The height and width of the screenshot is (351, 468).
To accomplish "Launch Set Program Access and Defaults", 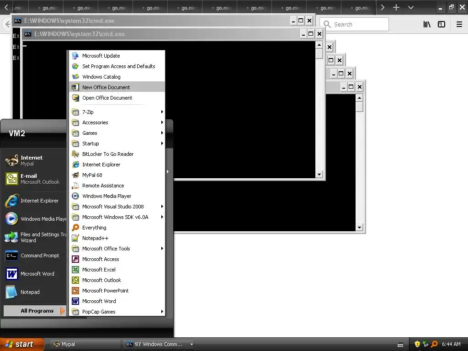I will pos(117,66).
